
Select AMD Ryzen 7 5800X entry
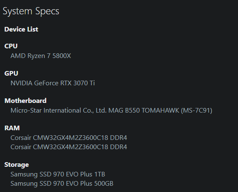pos(41,56)
